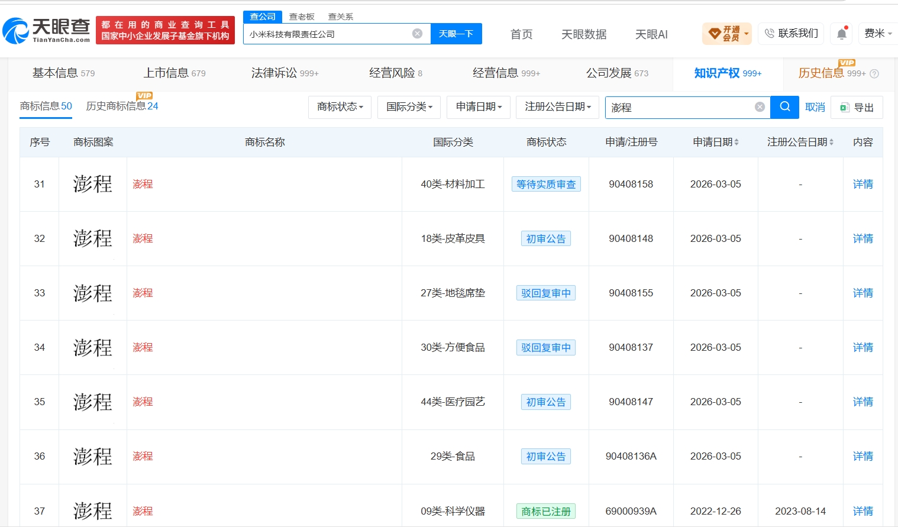
Task: Open the 注册公告日期 filter dropdown
Action: tap(558, 107)
